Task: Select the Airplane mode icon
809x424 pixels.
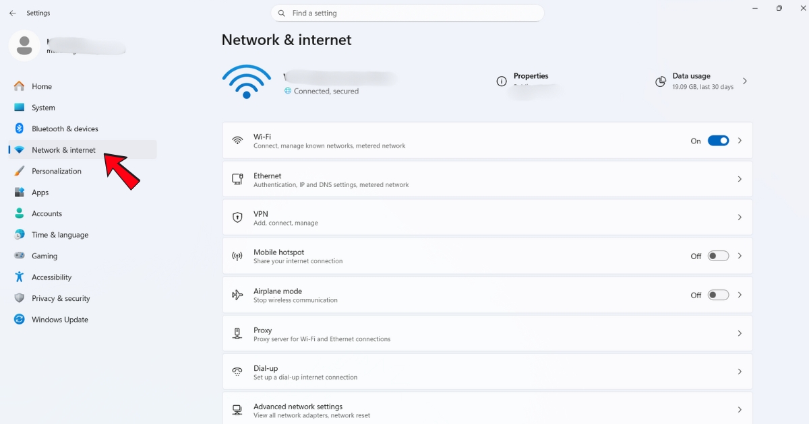Action: pyautogui.click(x=237, y=295)
